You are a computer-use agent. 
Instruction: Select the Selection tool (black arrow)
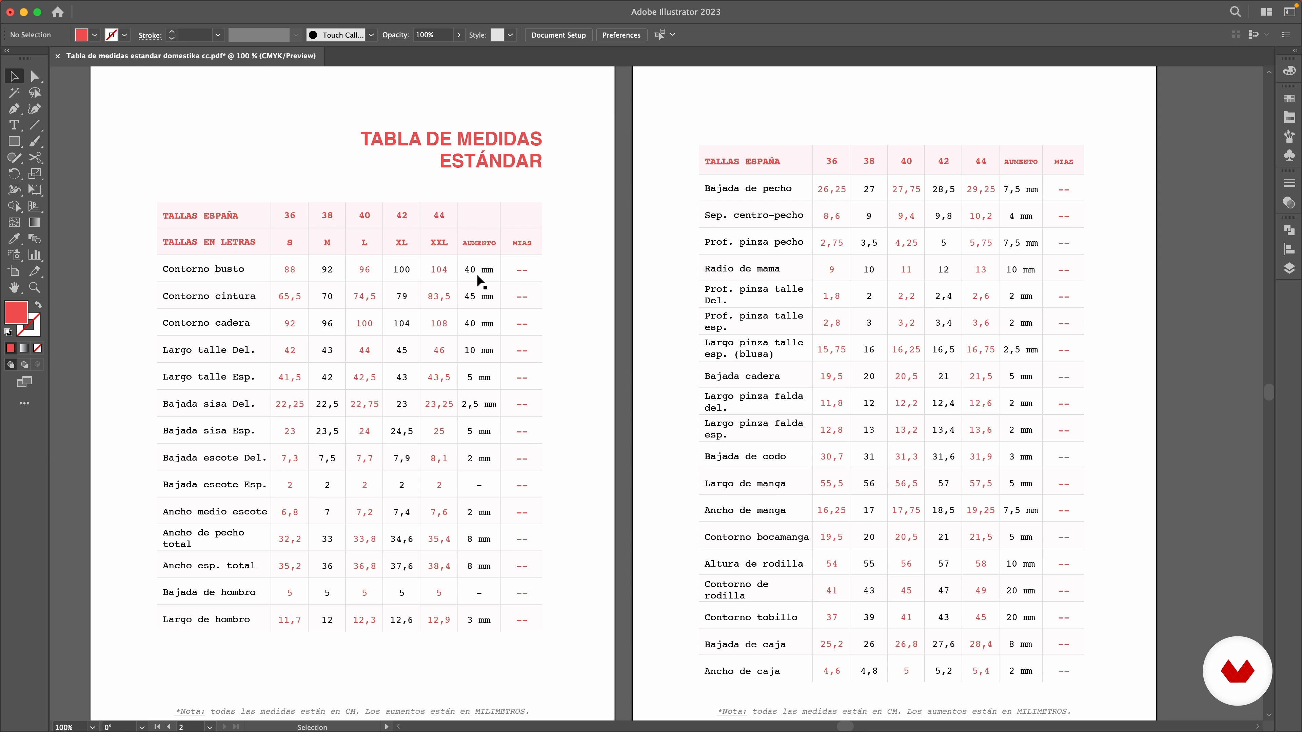[x=14, y=76]
